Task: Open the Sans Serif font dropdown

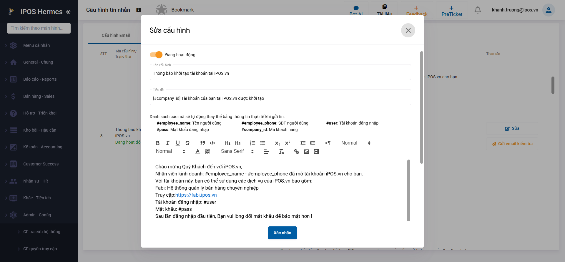Action: [x=237, y=151]
